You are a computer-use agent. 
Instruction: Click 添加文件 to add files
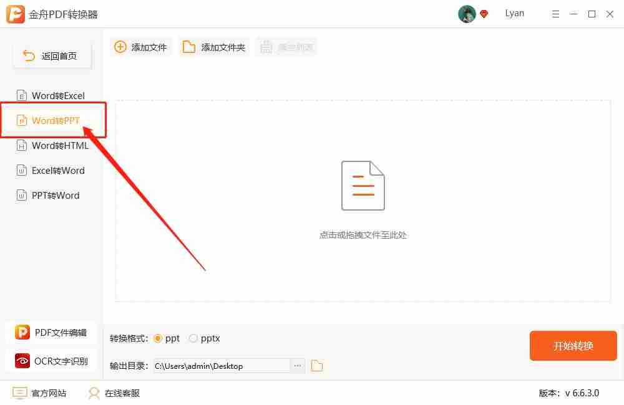(141, 47)
